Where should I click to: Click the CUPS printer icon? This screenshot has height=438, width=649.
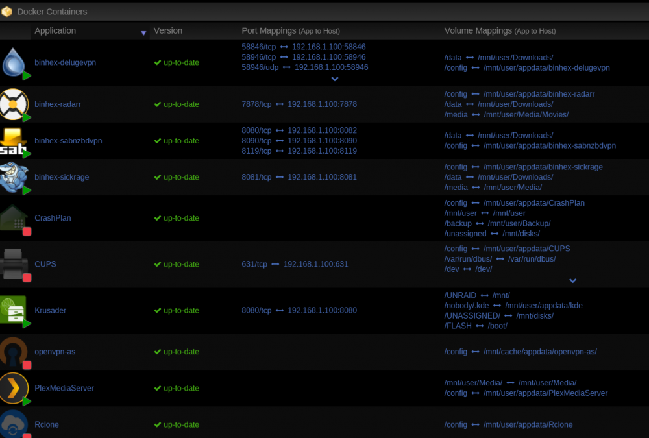(14, 263)
